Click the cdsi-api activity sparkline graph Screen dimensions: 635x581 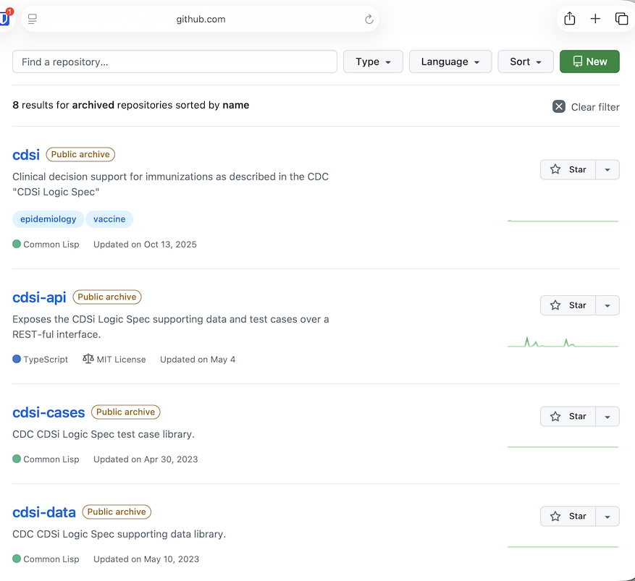coord(563,342)
